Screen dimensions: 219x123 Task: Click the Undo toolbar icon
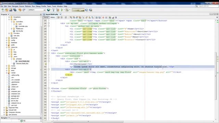click(20, 10)
